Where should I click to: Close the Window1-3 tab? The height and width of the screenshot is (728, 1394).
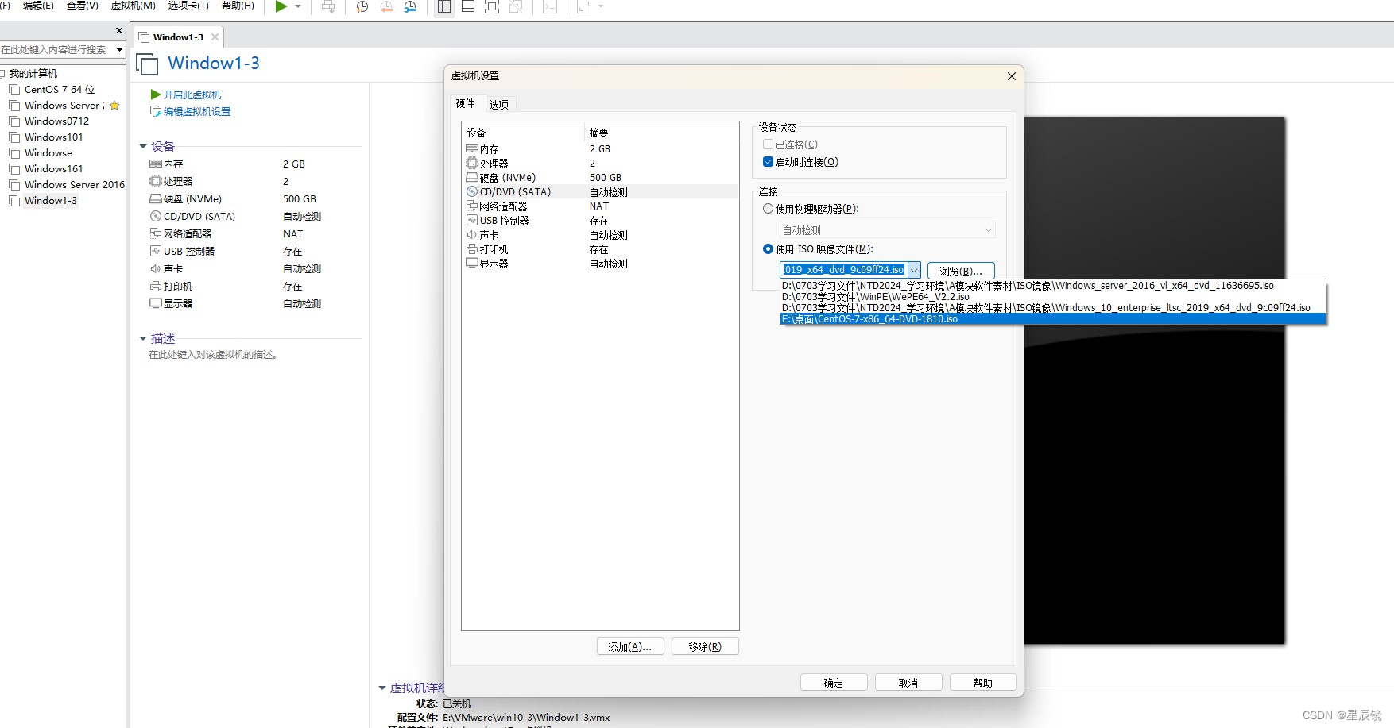click(x=215, y=37)
